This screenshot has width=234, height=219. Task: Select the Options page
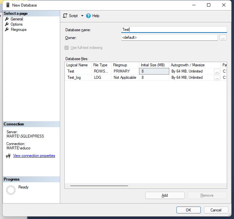pyautogui.click(x=16, y=24)
